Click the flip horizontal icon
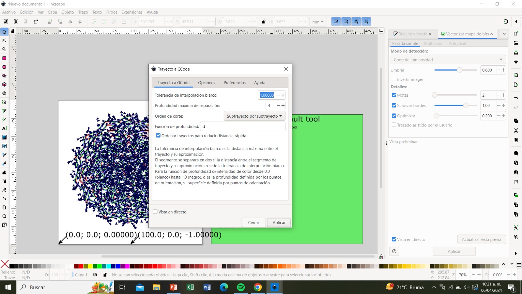The height and width of the screenshot is (294, 522). tap(70, 22)
